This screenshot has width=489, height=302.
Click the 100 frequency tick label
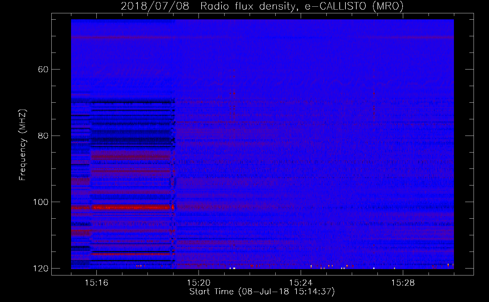pos(40,202)
